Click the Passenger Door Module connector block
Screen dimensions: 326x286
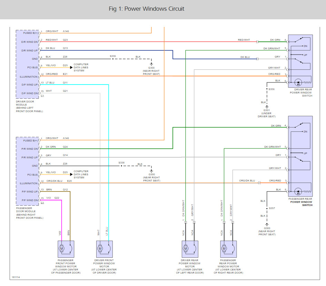28,171
